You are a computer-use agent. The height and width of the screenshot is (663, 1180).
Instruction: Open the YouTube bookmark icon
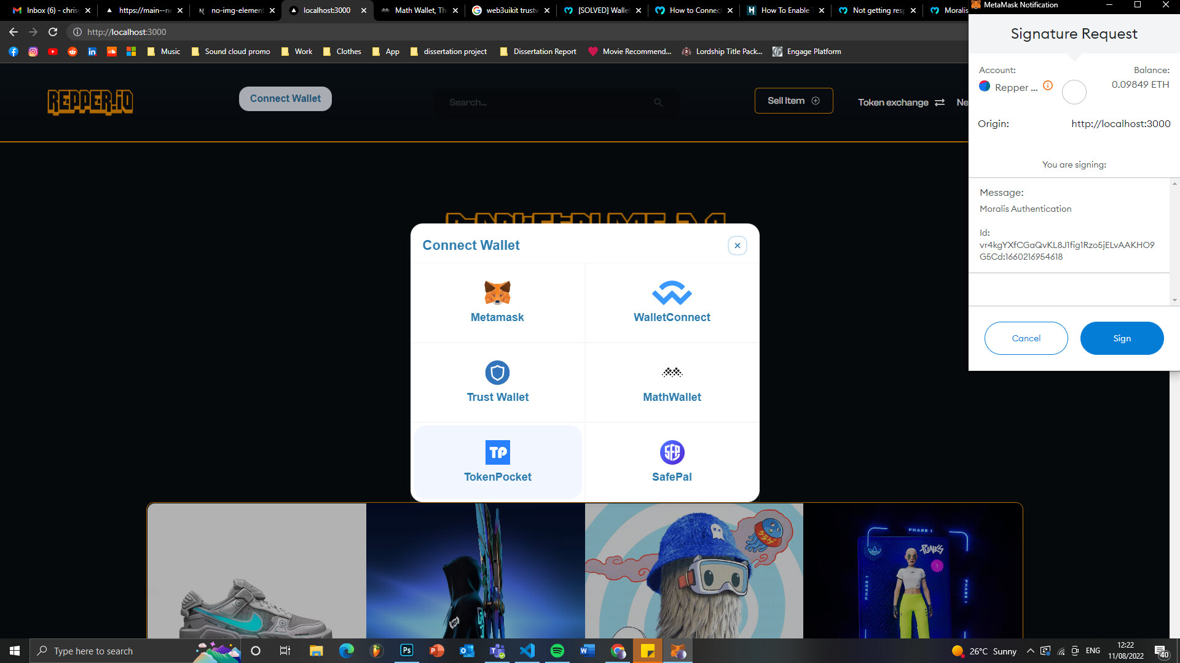tap(53, 52)
